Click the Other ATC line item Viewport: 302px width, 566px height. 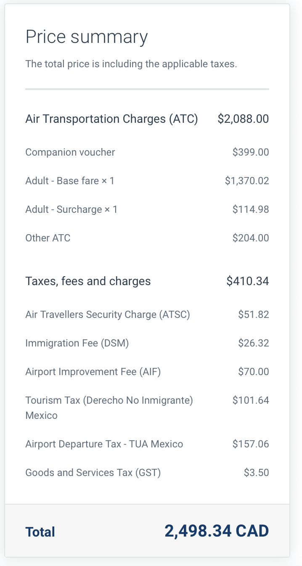click(48, 238)
